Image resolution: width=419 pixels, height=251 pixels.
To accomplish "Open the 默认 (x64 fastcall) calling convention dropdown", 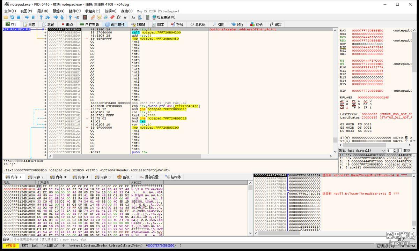I will click(x=362, y=151).
